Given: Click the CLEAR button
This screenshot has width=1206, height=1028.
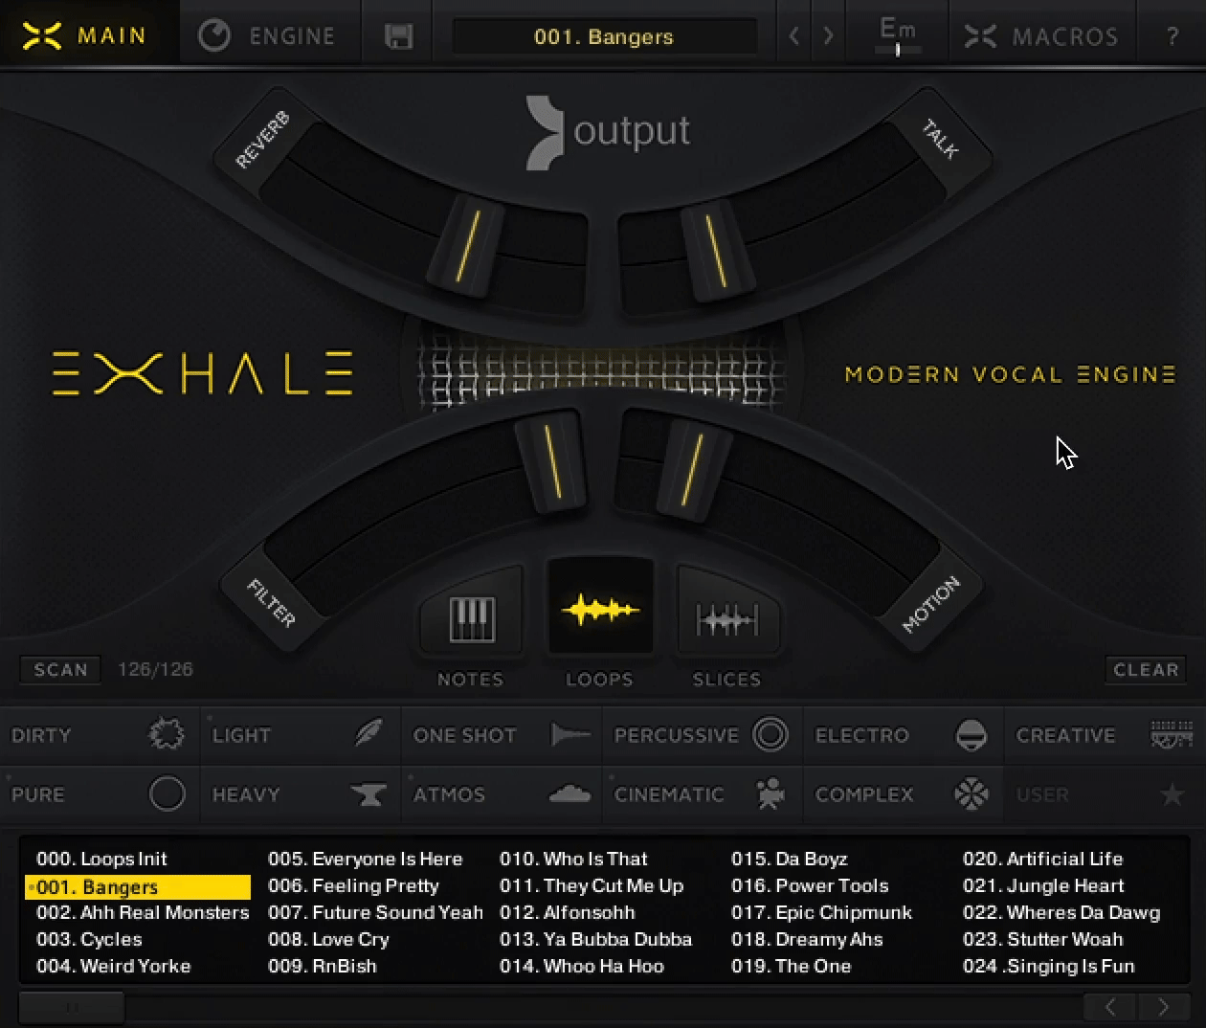Looking at the screenshot, I should tap(1146, 669).
